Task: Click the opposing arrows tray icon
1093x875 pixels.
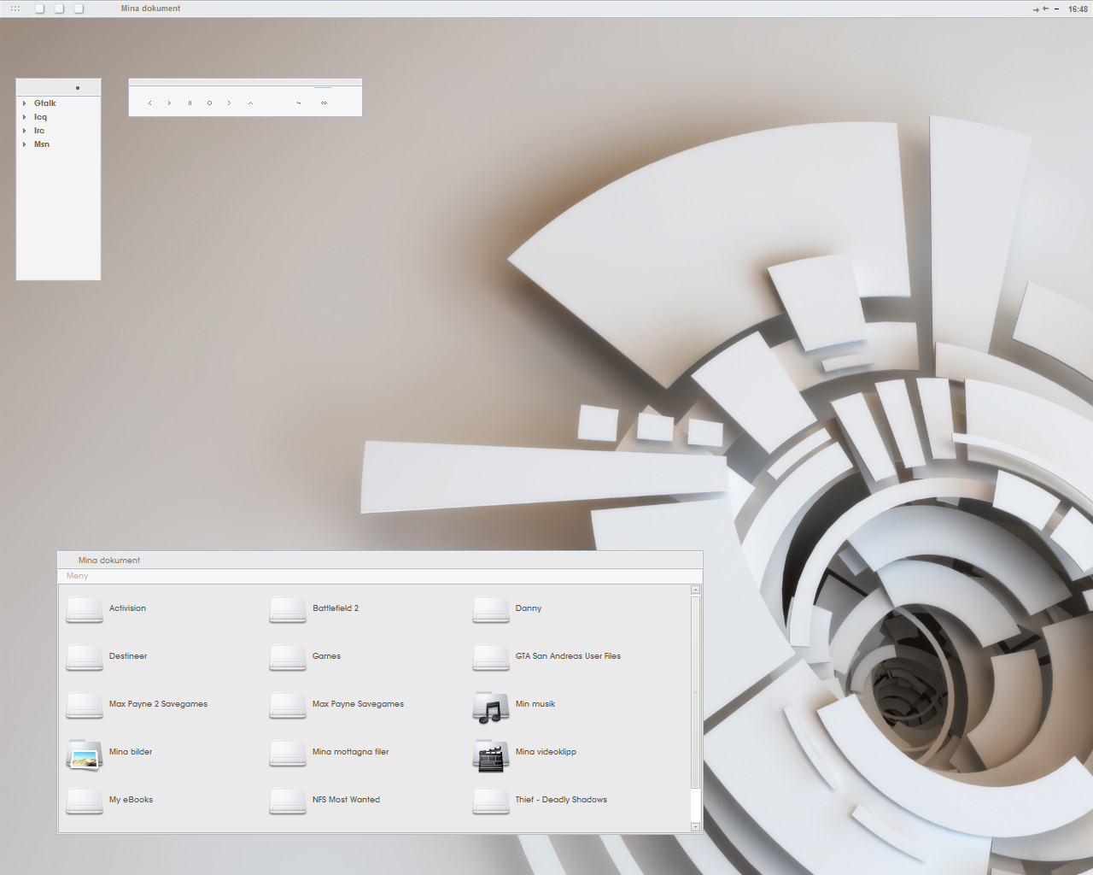Action: (x=1041, y=9)
